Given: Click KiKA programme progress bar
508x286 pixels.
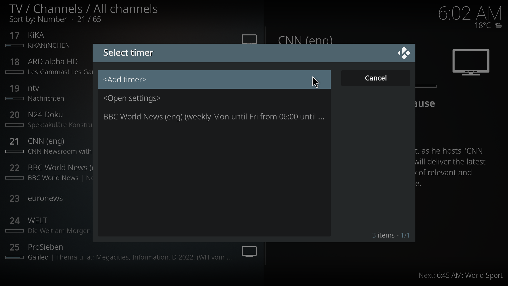Looking at the screenshot, I should [x=15, y=46].
